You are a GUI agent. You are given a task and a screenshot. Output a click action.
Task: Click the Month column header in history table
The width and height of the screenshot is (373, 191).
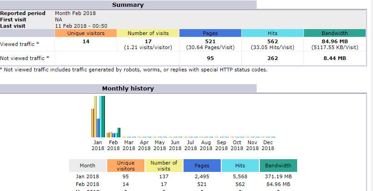(x=87, y=166)
